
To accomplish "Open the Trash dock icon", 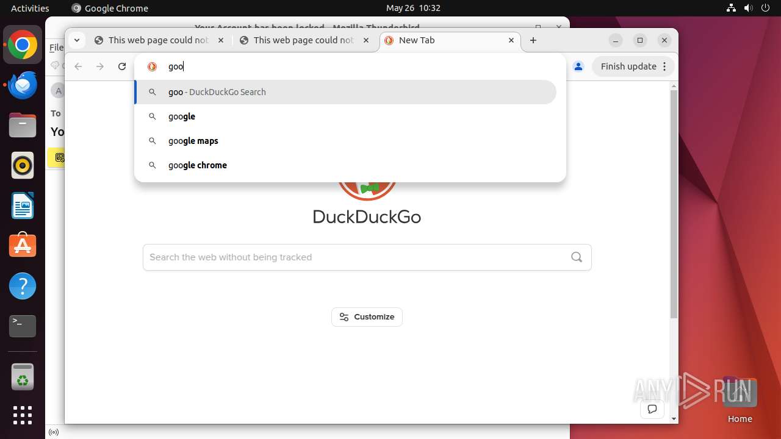I will click(23, 377).
